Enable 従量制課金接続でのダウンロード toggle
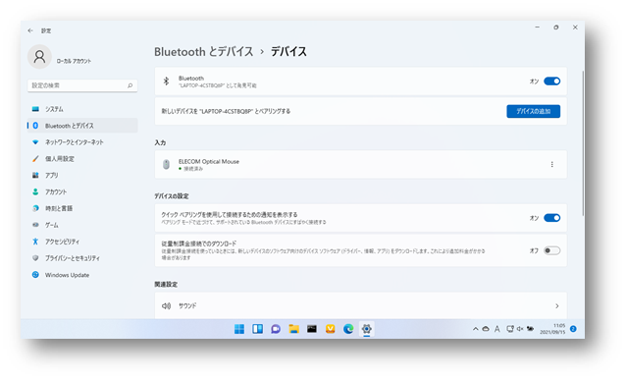The width and height of the screenshot is (626, 380). [x=552, y=250]
